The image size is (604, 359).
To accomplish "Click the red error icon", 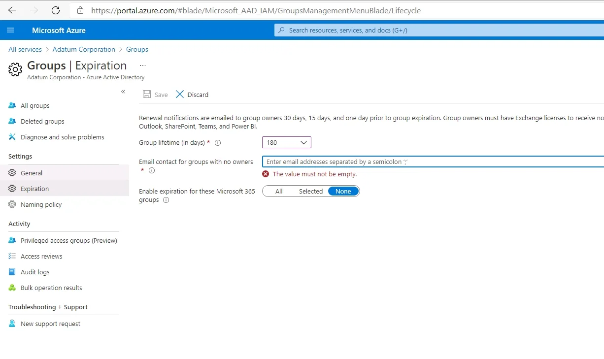I will click(266, 174).
